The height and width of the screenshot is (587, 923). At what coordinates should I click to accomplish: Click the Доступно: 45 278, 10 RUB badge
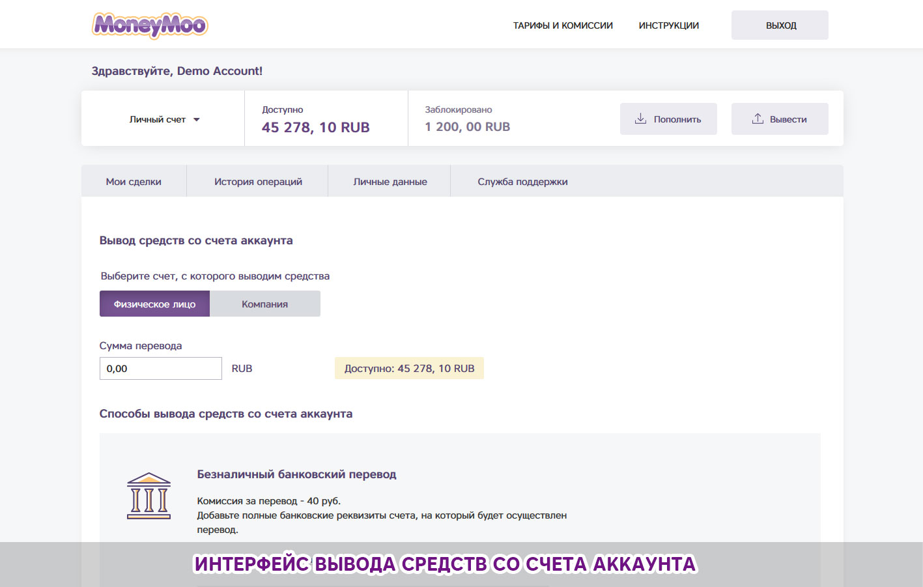[x=409, y=368]
